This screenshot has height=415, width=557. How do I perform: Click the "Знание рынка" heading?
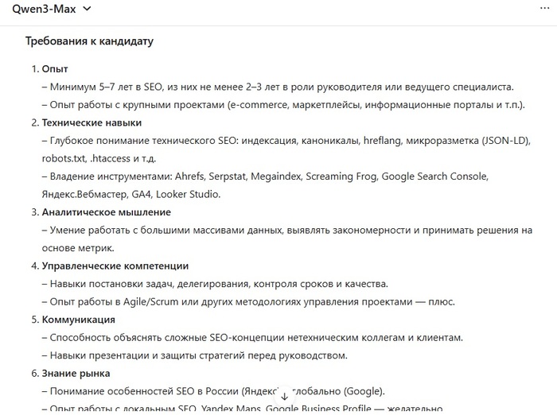click(76, 373)
